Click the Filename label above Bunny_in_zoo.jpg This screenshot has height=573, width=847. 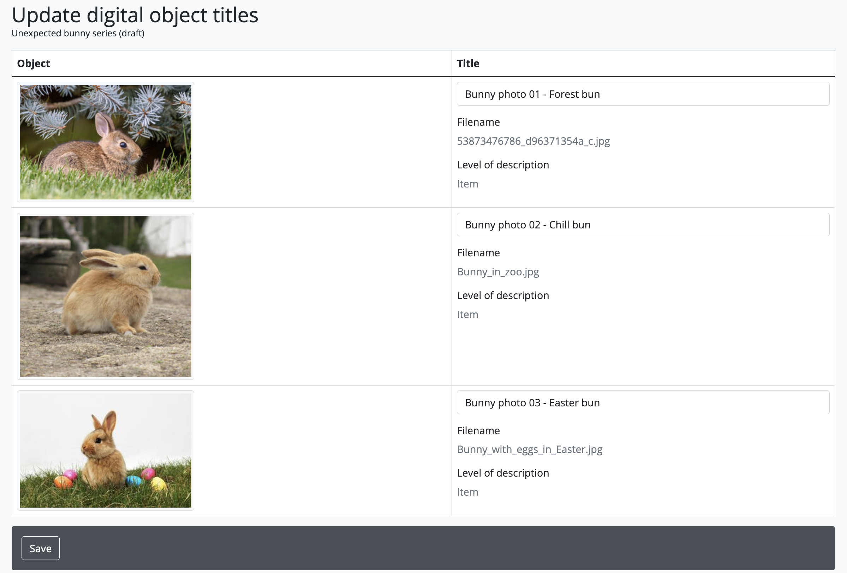point(478,252)
